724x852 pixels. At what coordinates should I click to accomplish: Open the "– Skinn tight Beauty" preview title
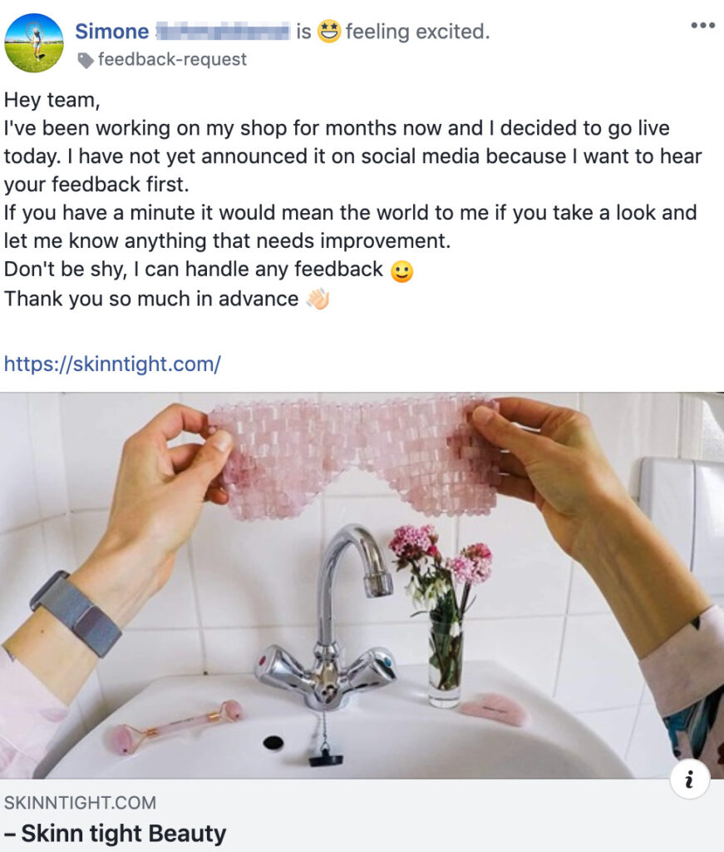[115, 833]
